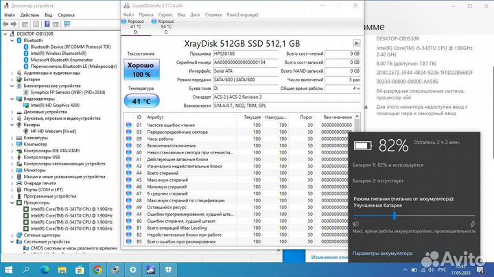The image size is (494, 277).
Task: Select Microsoft Bluetooth Enumerator device
Action: 62,60
